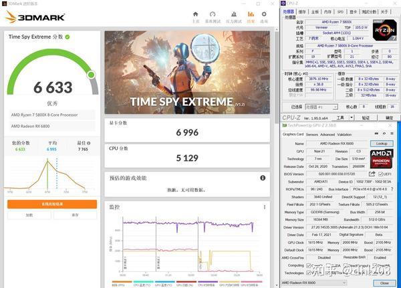This screenshot has width=401, height=288.
Task: Click the Bus Interface question mark in GPU-Z
Action: click(392, 189)
